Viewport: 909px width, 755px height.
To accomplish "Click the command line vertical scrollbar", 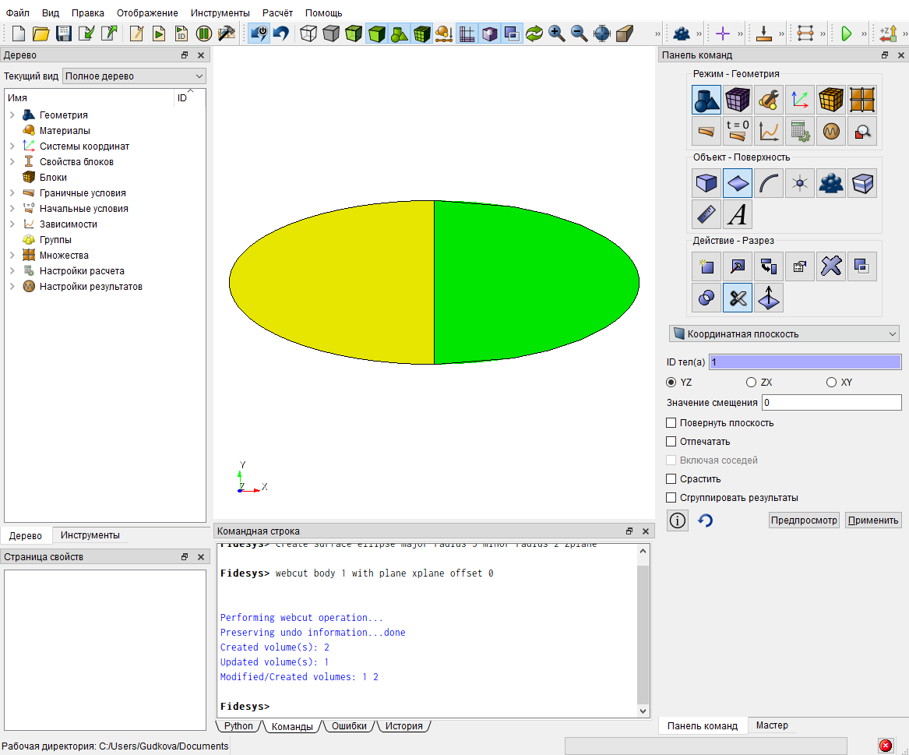I will 643,635.
